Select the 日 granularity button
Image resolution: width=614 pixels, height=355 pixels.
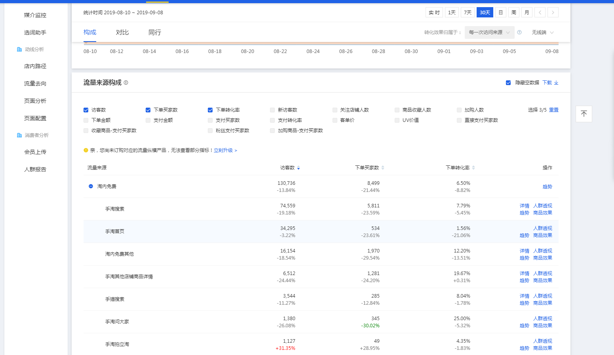[500, 13]
